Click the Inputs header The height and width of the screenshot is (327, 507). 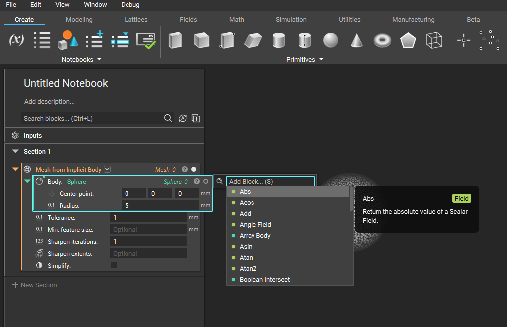point(105,135)
